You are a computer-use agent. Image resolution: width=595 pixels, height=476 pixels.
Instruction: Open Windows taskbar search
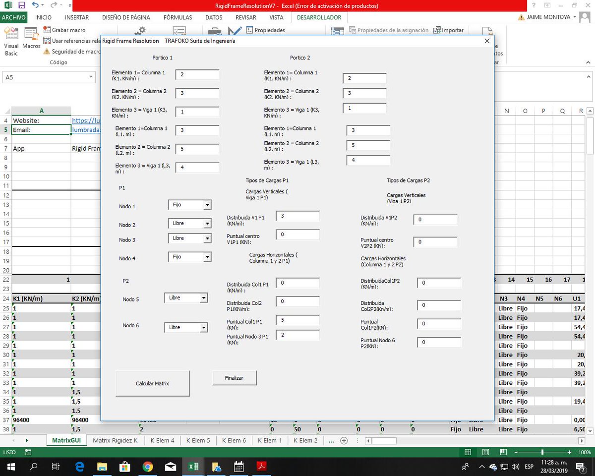34,467
